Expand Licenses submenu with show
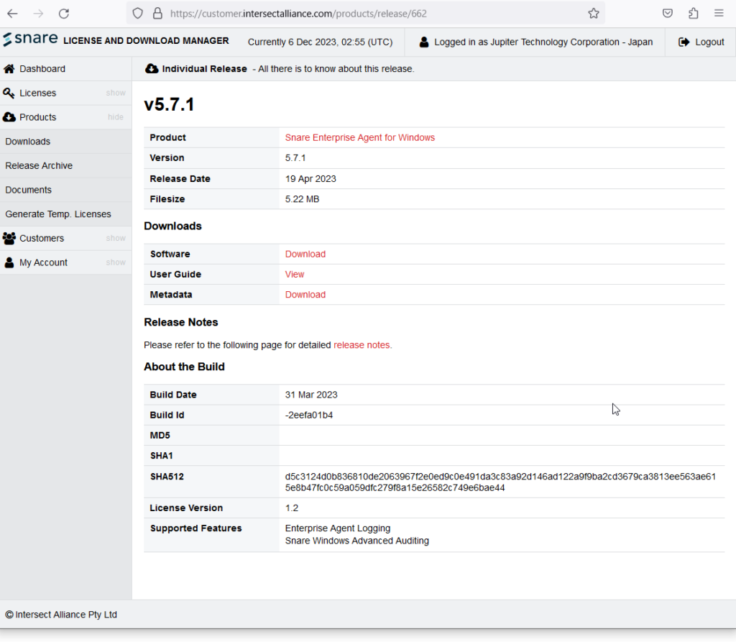The width and height of the screenshot is (736, 642). pos(116,93)
